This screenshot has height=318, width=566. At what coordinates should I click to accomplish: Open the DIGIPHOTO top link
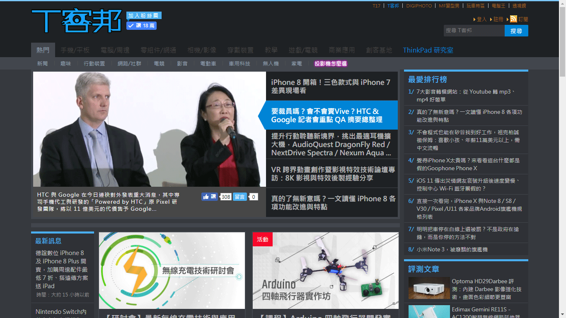(x=419, y=6)
